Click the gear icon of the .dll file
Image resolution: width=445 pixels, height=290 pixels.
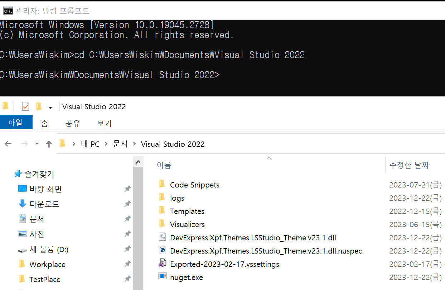pos(162,237)
